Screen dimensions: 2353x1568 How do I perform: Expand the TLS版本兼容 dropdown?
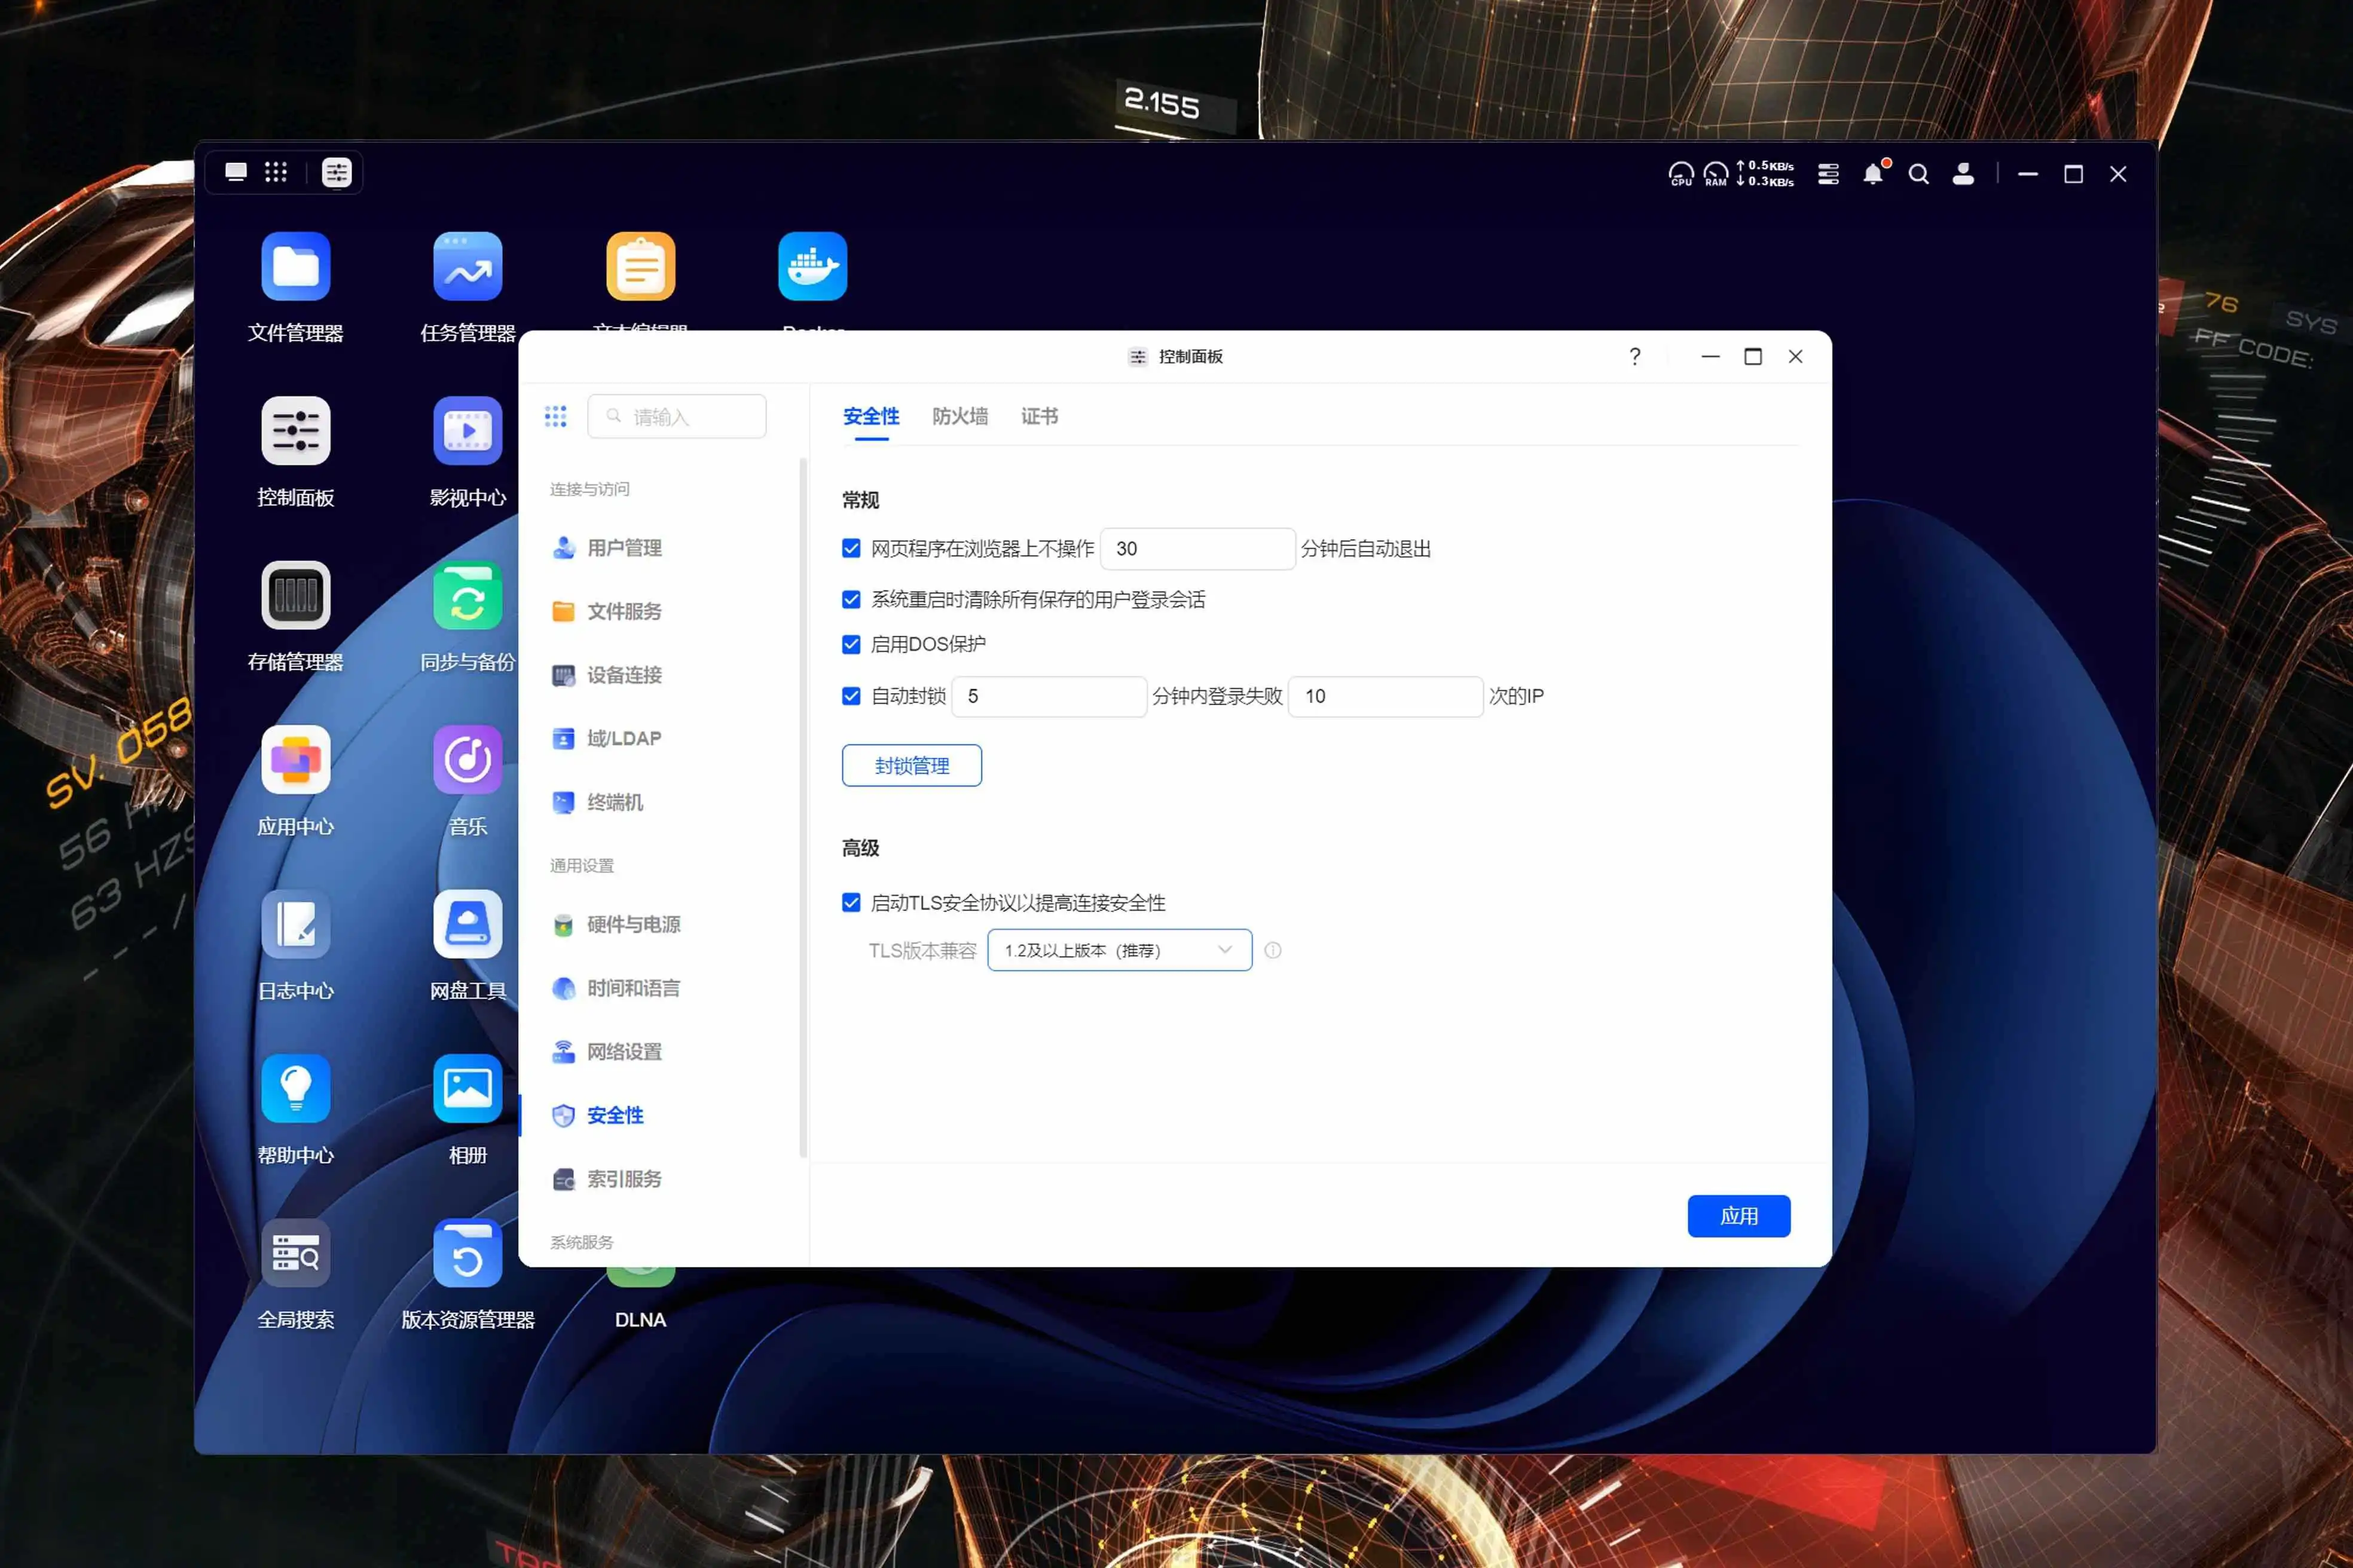point(1120,950)
